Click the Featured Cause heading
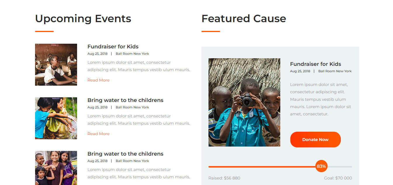The image size is (393, 185). pyautogui.click(x=244, y=18)
